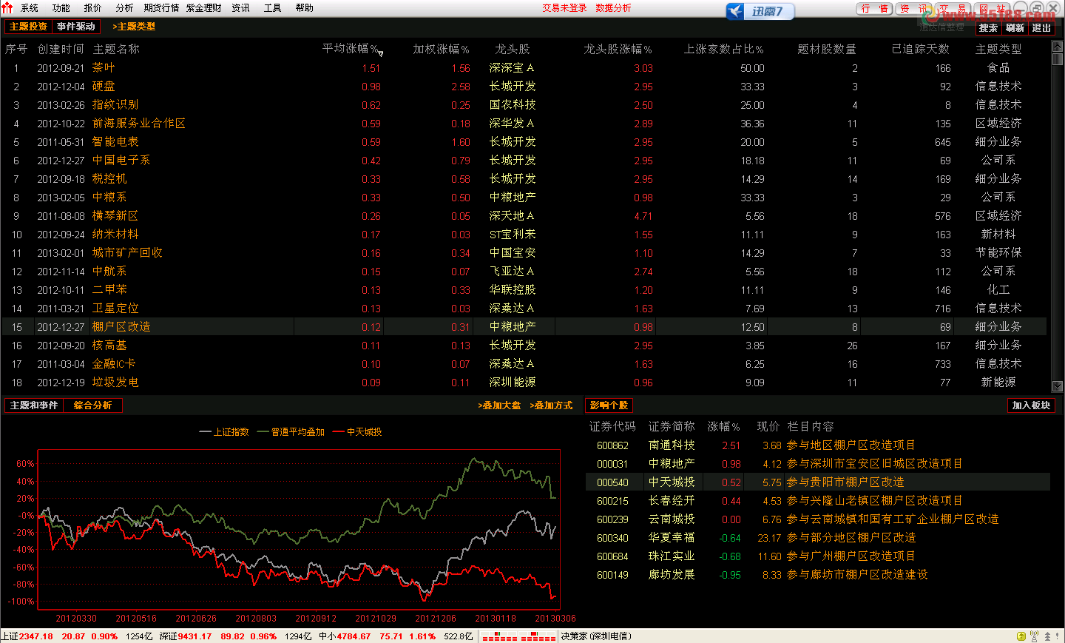Click the antenna signal icon in the status bar
Image resolution: width=1065 pixels, height=643 pixels.
pyautogui.click(x=1035, y=636)
